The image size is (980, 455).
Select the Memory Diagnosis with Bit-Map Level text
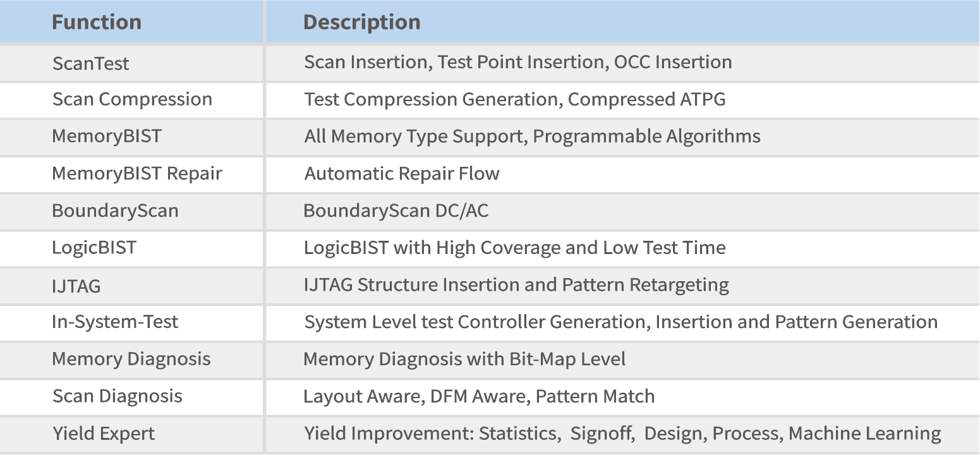click(464, 359)
